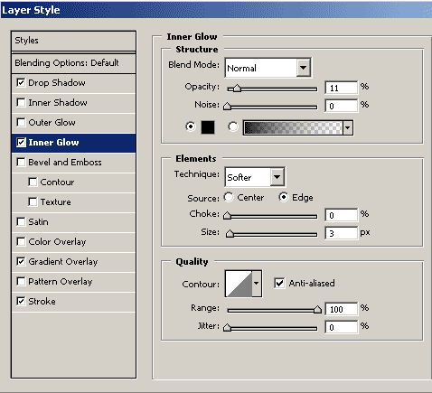Enable the Satin checkbox
The image size is (432, 393).
pyautogui.click(x=21, y=221)
